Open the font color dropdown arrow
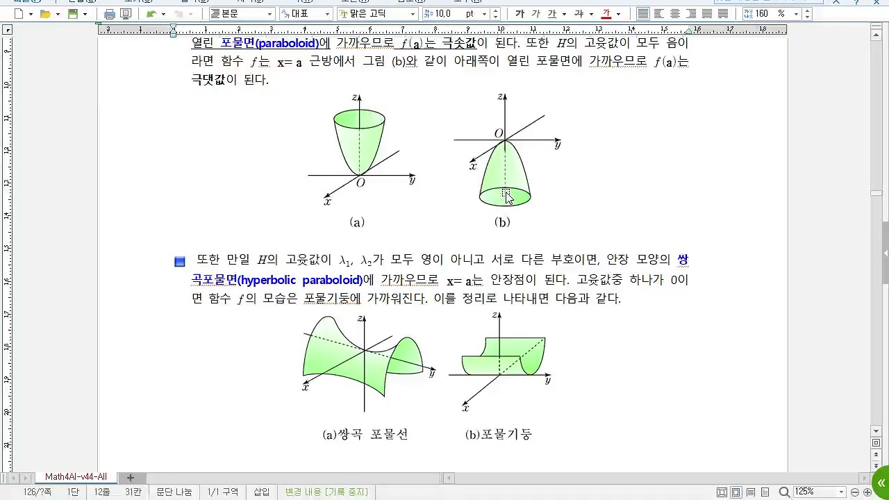The width and height of the screenshot is (889, 500). tap(618, 14)
